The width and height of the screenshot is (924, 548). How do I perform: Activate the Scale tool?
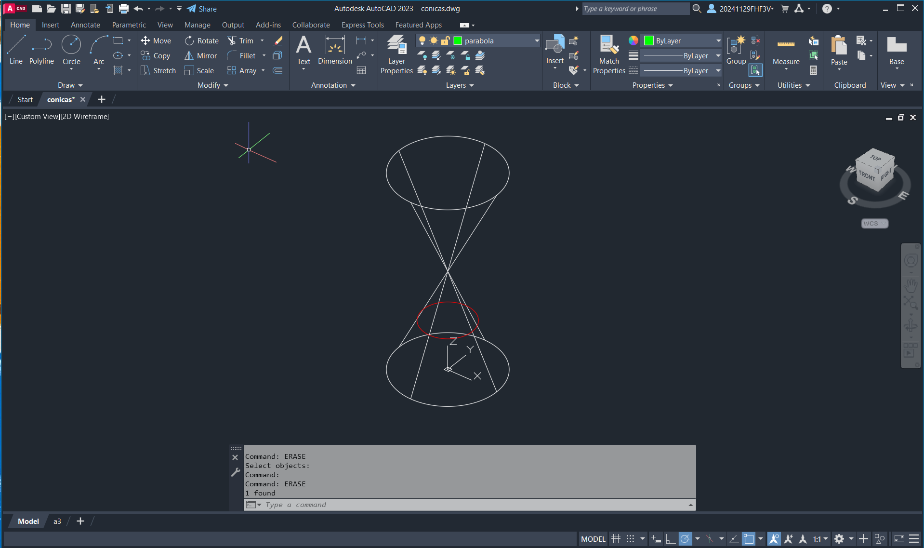click(199, 71)
